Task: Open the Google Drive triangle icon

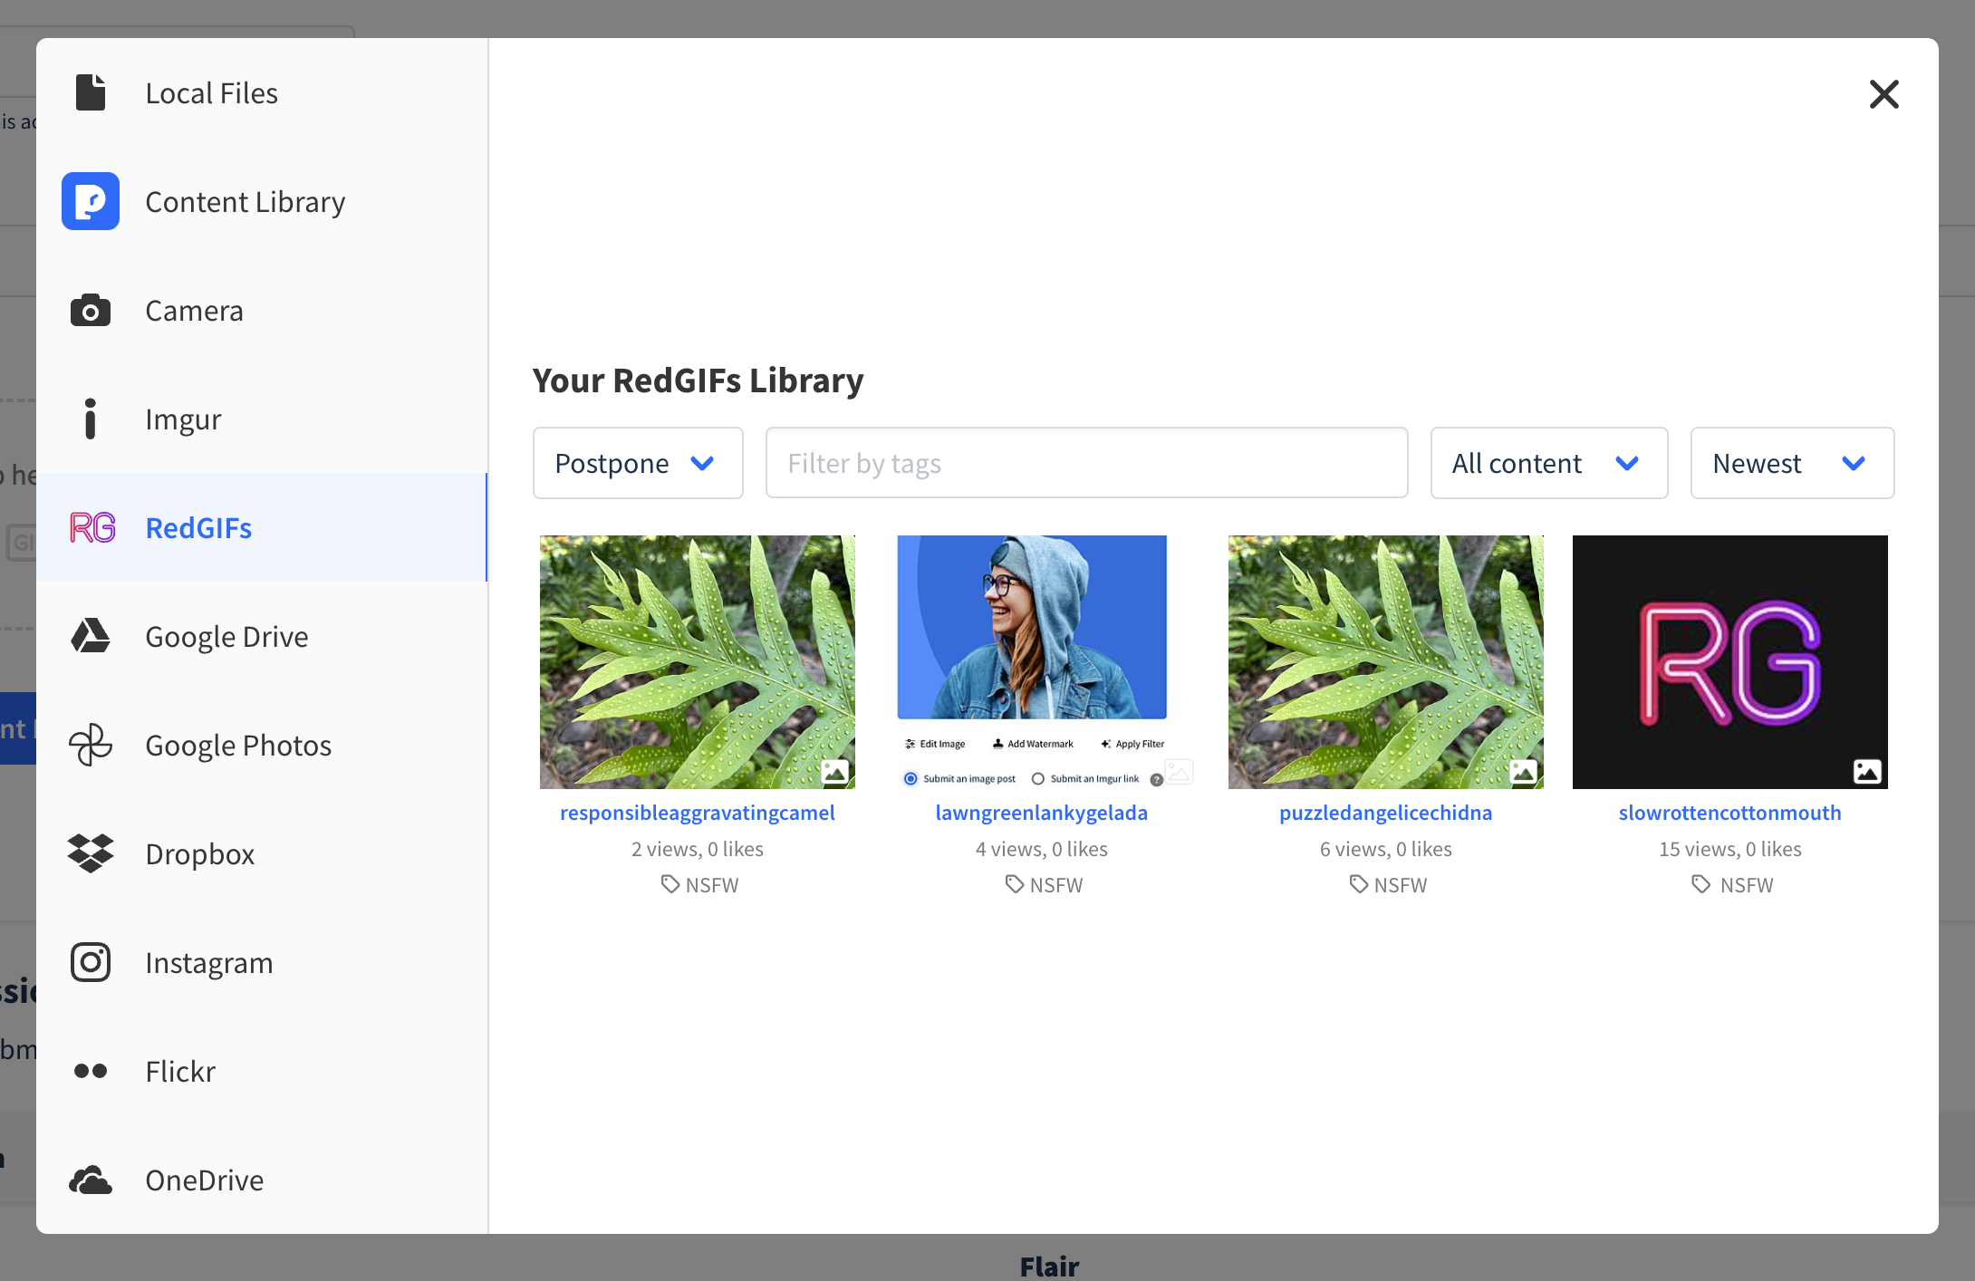Action: click(91, 636)
